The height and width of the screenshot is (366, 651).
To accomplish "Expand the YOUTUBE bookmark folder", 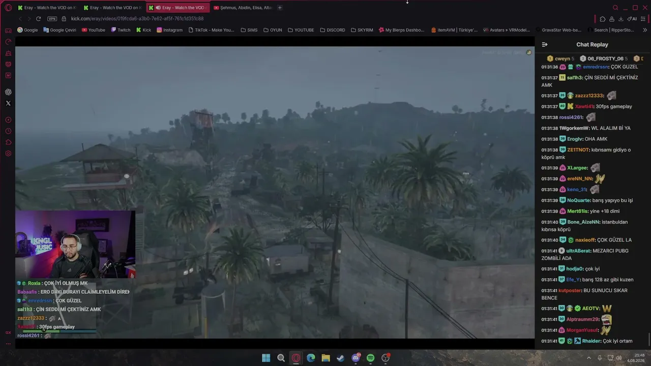I will point(301,30).
